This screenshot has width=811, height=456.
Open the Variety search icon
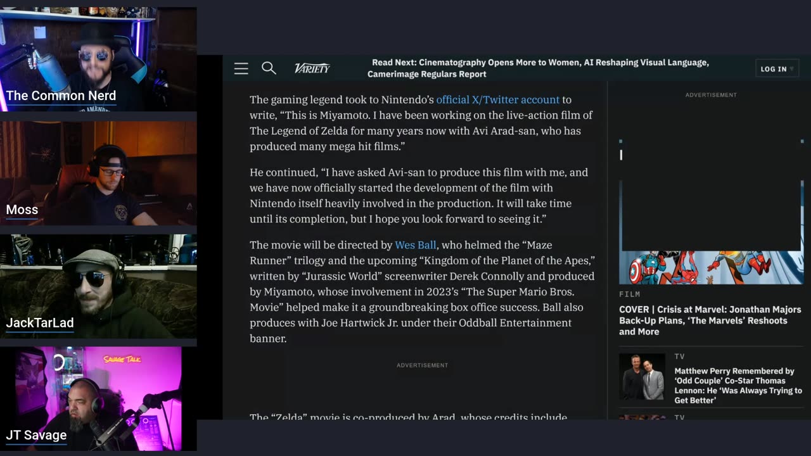pyautogui.click(x=269, y=68)
